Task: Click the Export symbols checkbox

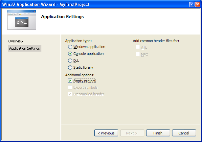Action: (70, 87)
